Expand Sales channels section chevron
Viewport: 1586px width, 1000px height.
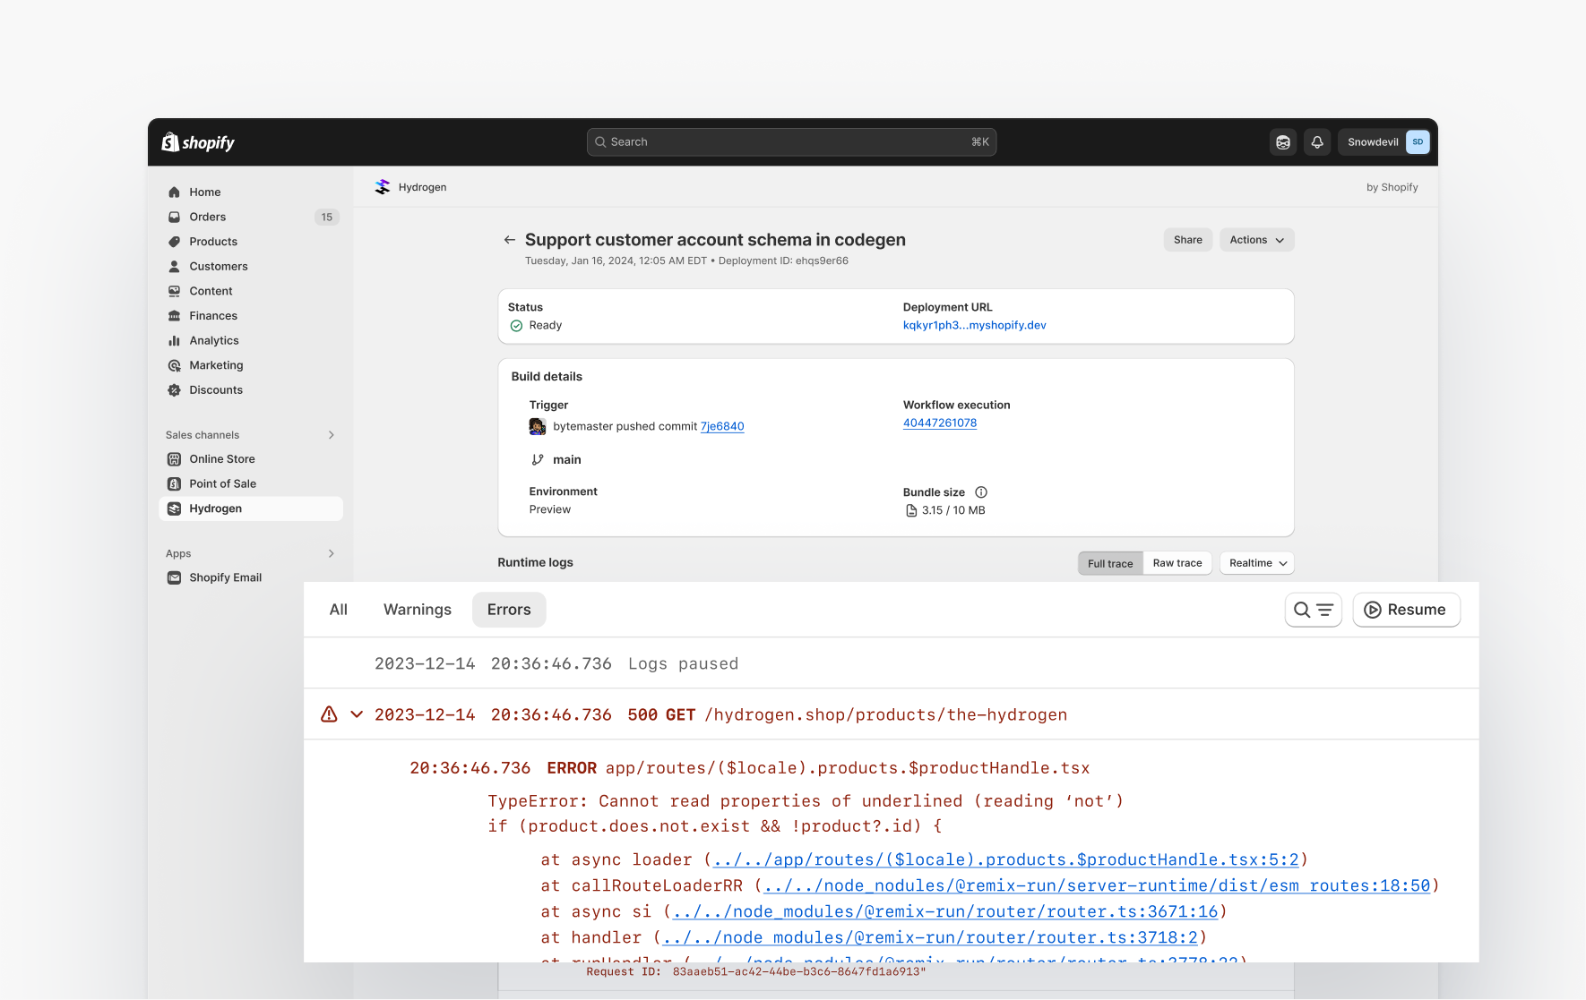(332, 435)
